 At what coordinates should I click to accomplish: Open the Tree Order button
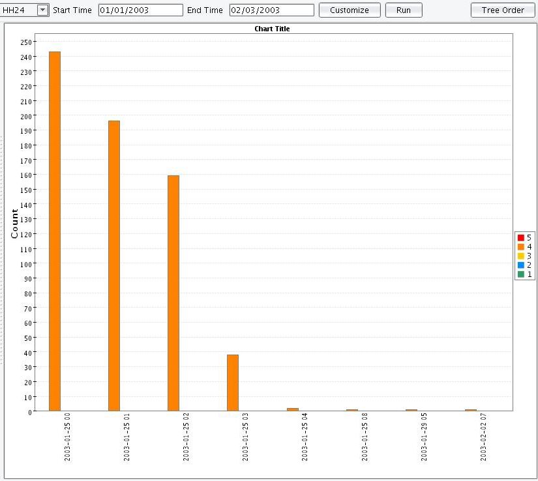(x=503, y=10)
